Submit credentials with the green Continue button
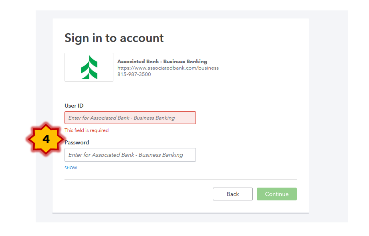The height and width of the screenshot is (236, 369). (277, 194)
